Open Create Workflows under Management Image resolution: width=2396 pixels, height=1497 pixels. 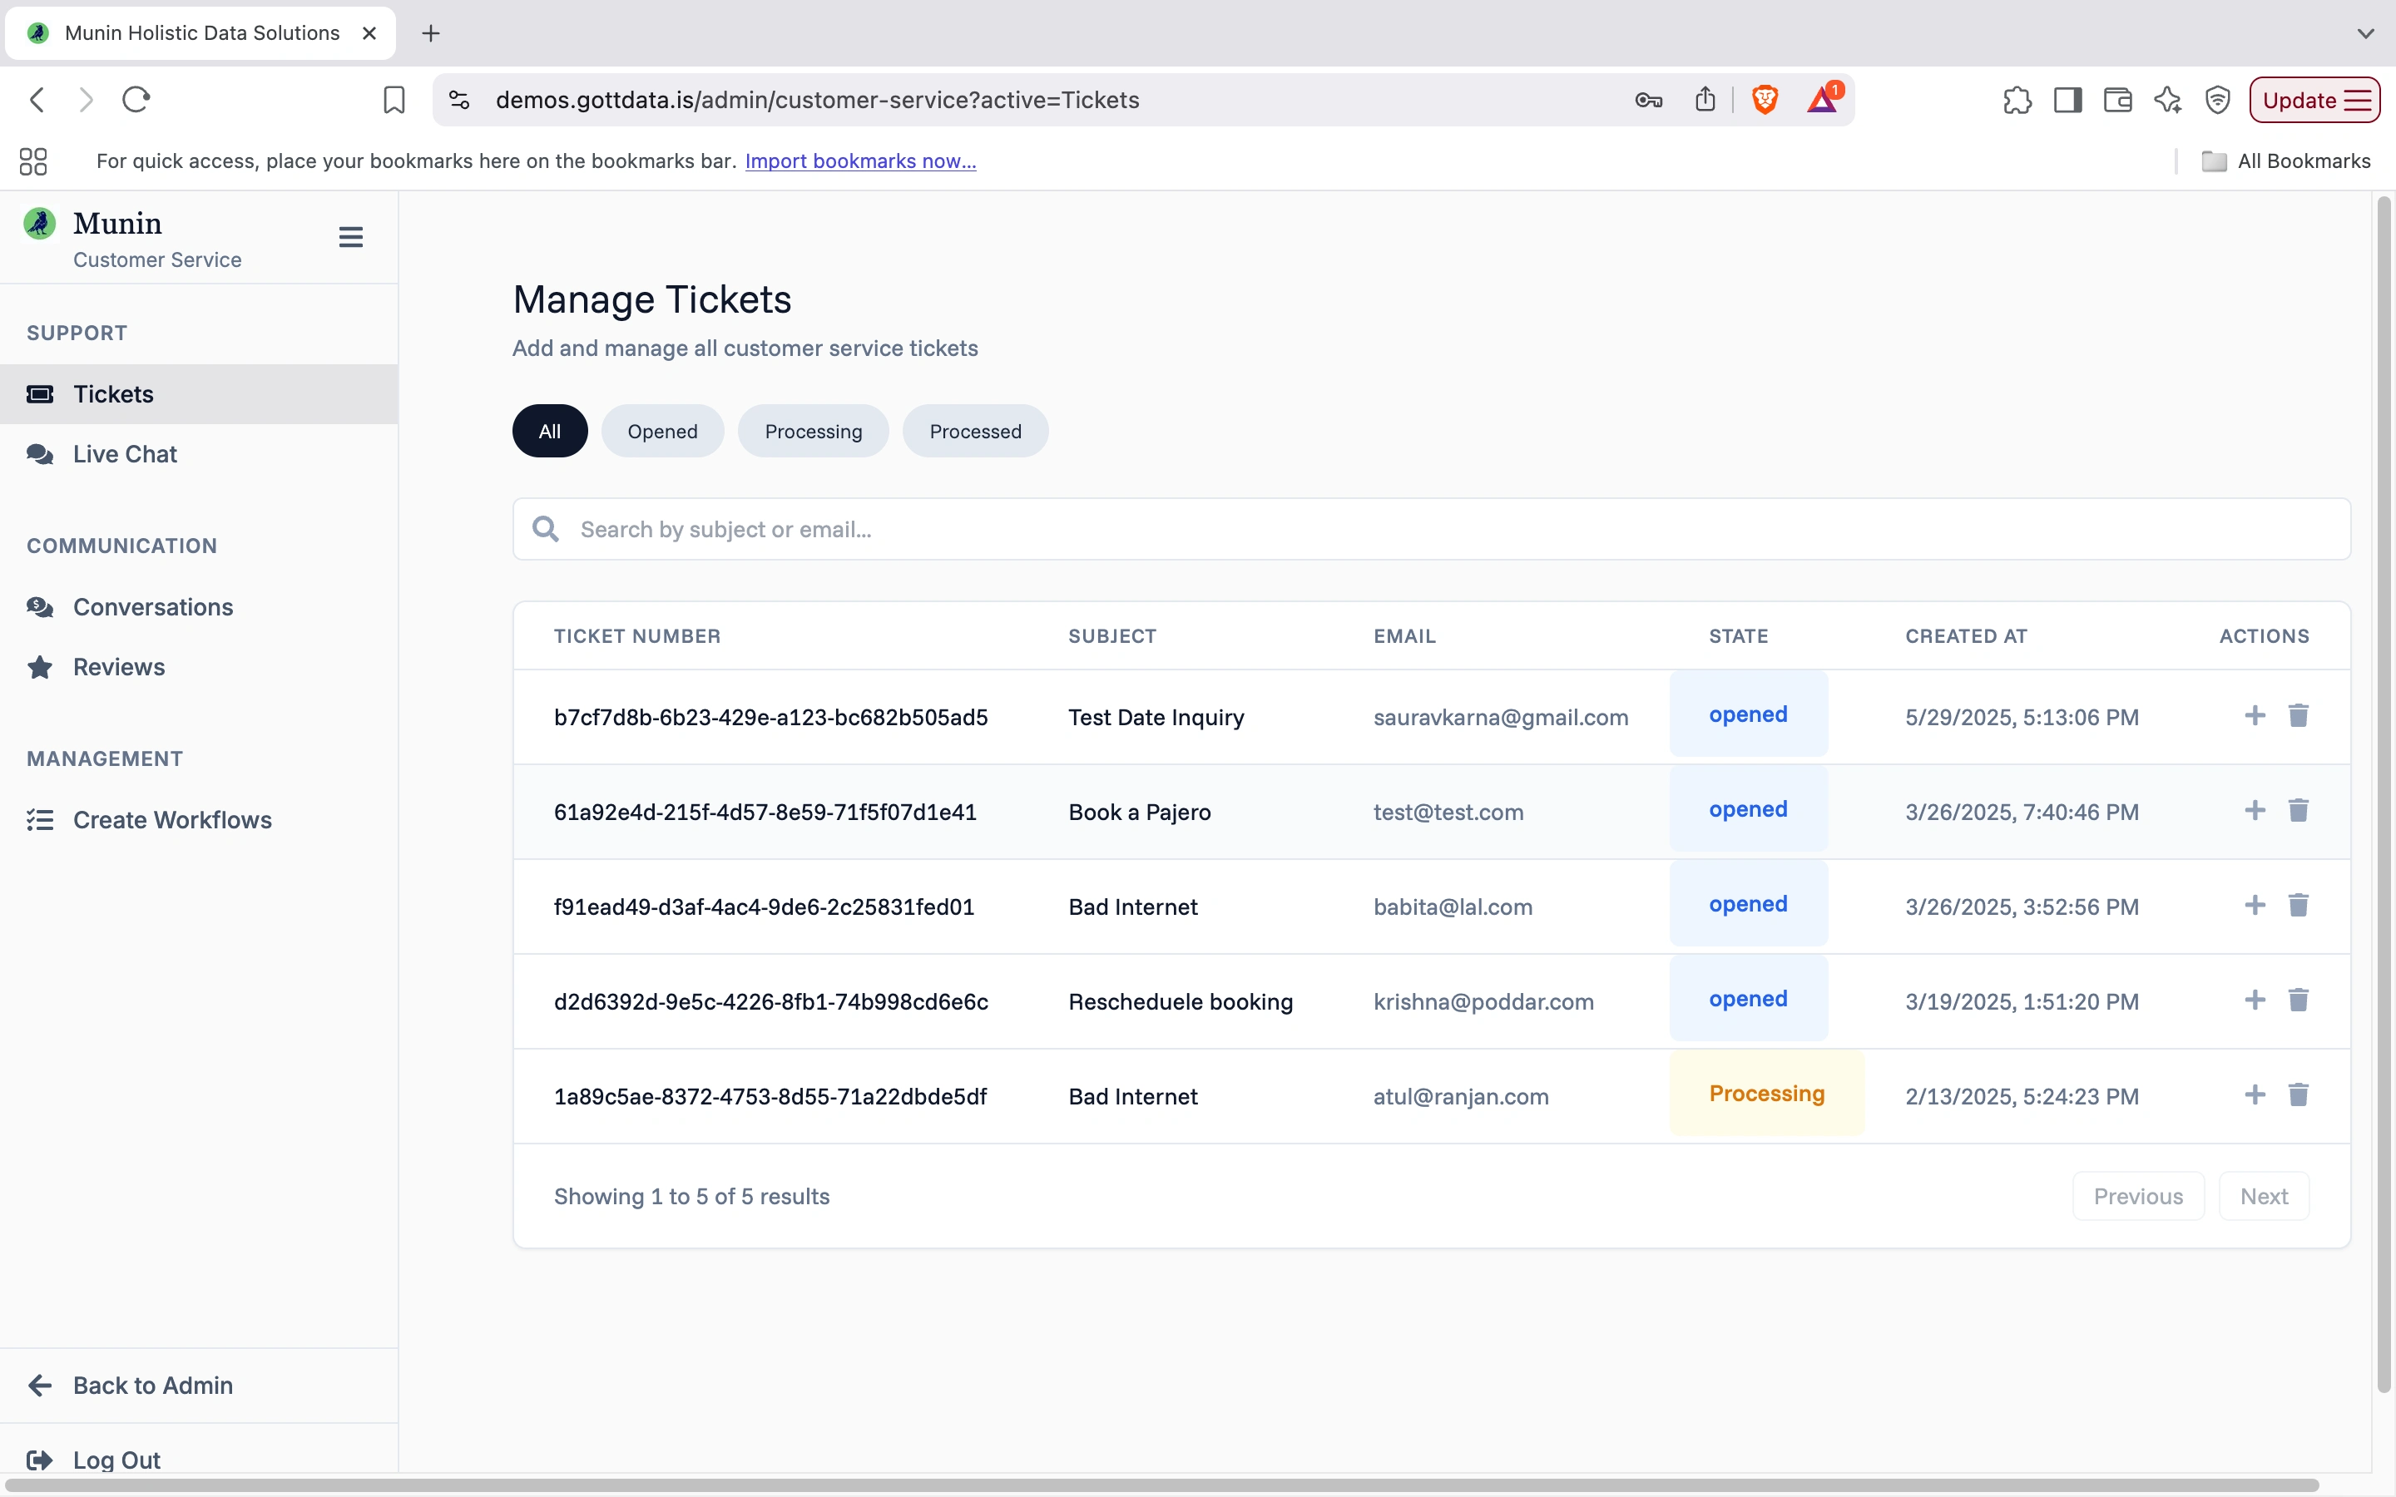[172, 819]
